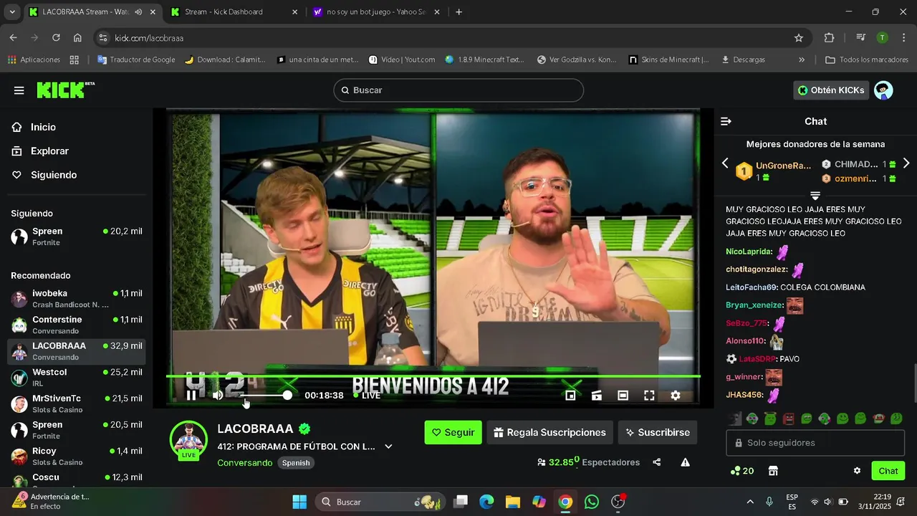Show hidden system tray icons
917x516 pixels.
click(x=750, y=502)
